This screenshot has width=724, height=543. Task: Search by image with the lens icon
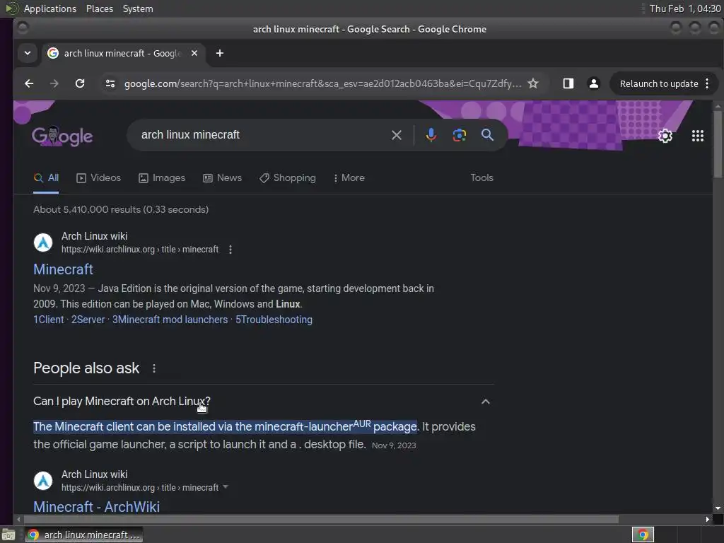(460, 135)
